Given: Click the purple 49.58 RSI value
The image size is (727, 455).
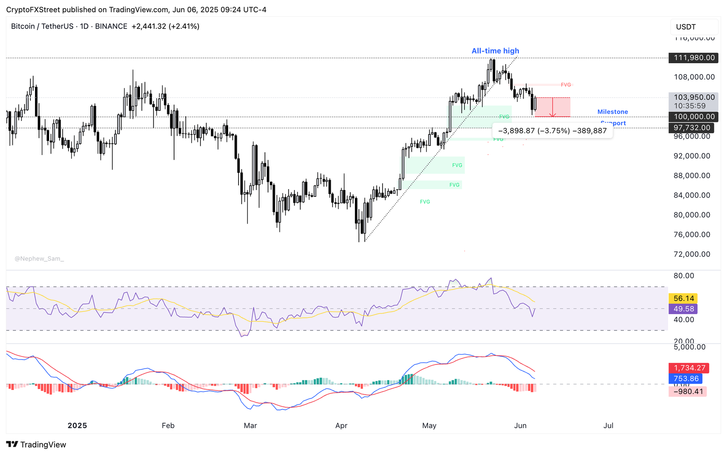Looking at the screenshot, I should (683, 309).
